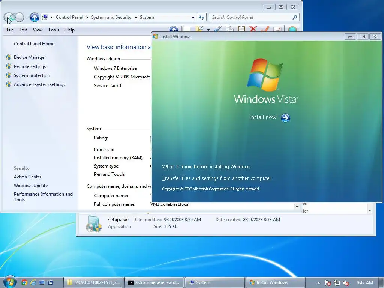Click the muted volume tray icon
The image size is (384, 288).
[x=346, y=283]
